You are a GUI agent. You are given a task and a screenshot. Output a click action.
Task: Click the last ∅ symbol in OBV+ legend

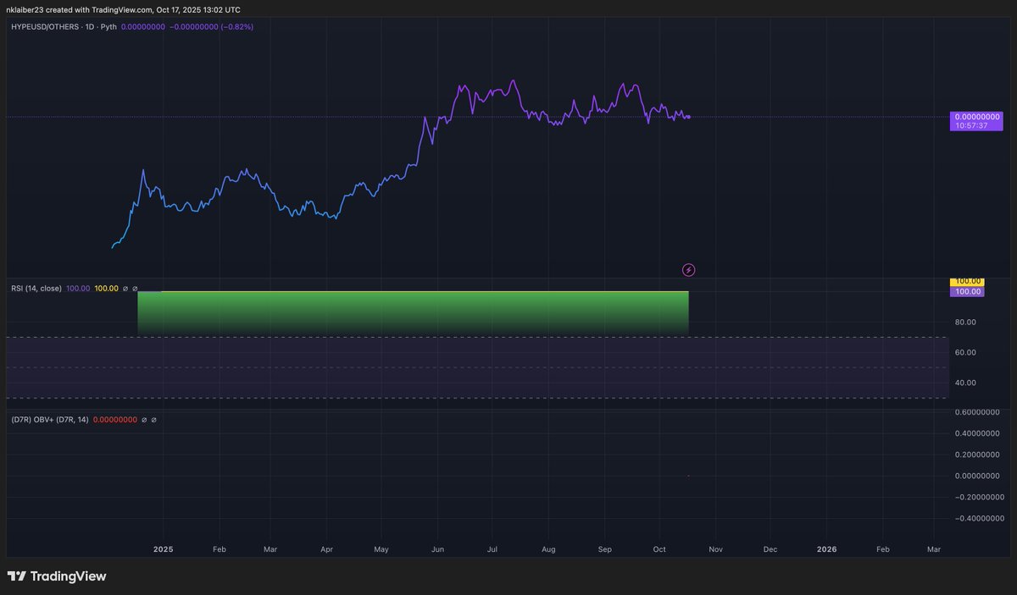point(153,420)
